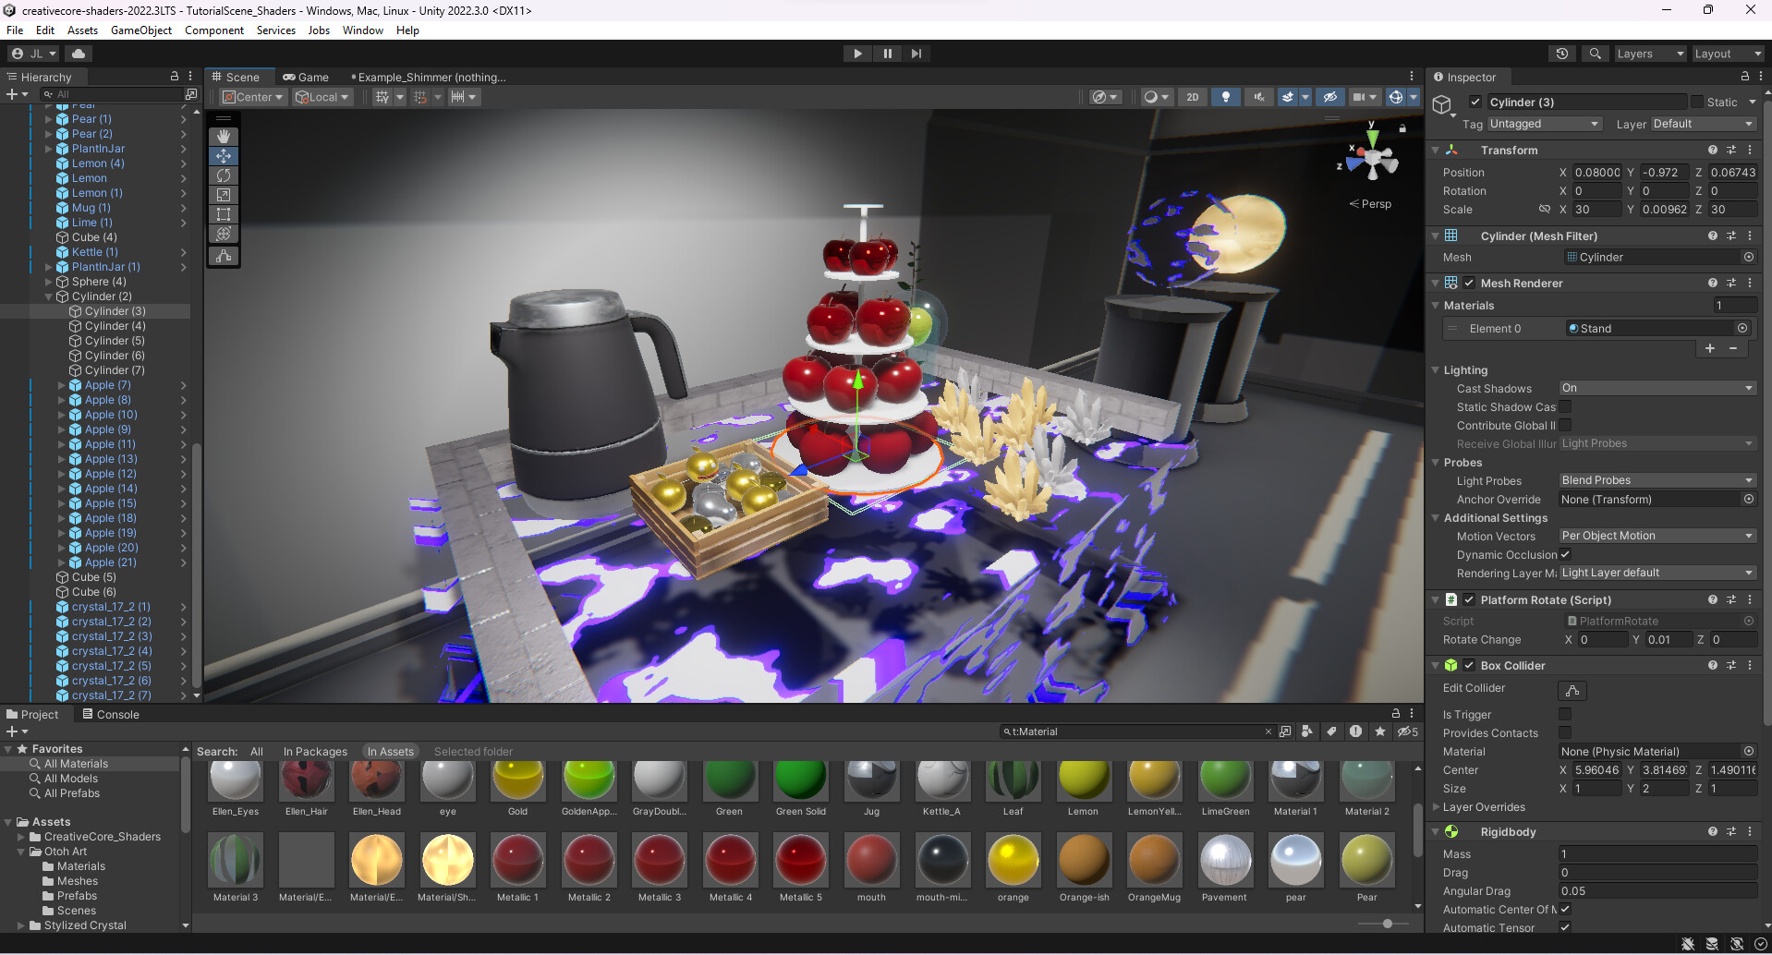Disable the Dynamic Occlusion checkbox
Screen dimensions: 1772x955
[1565, 554]
